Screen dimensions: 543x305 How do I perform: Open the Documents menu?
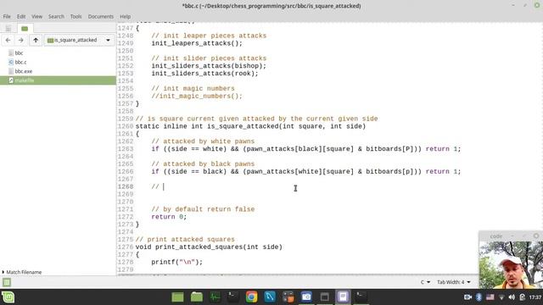click(100, 16)
